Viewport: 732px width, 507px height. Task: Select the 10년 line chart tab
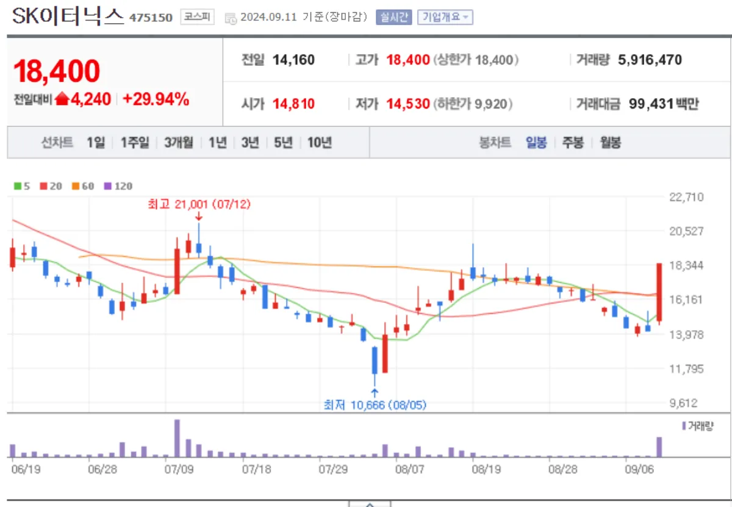point(319,143)
